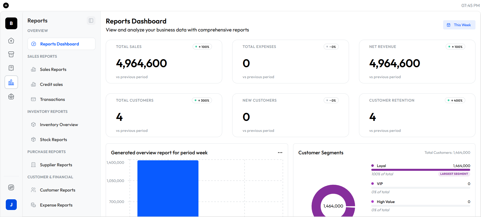Open Stock Reports in sidebar

coord(61,140)
